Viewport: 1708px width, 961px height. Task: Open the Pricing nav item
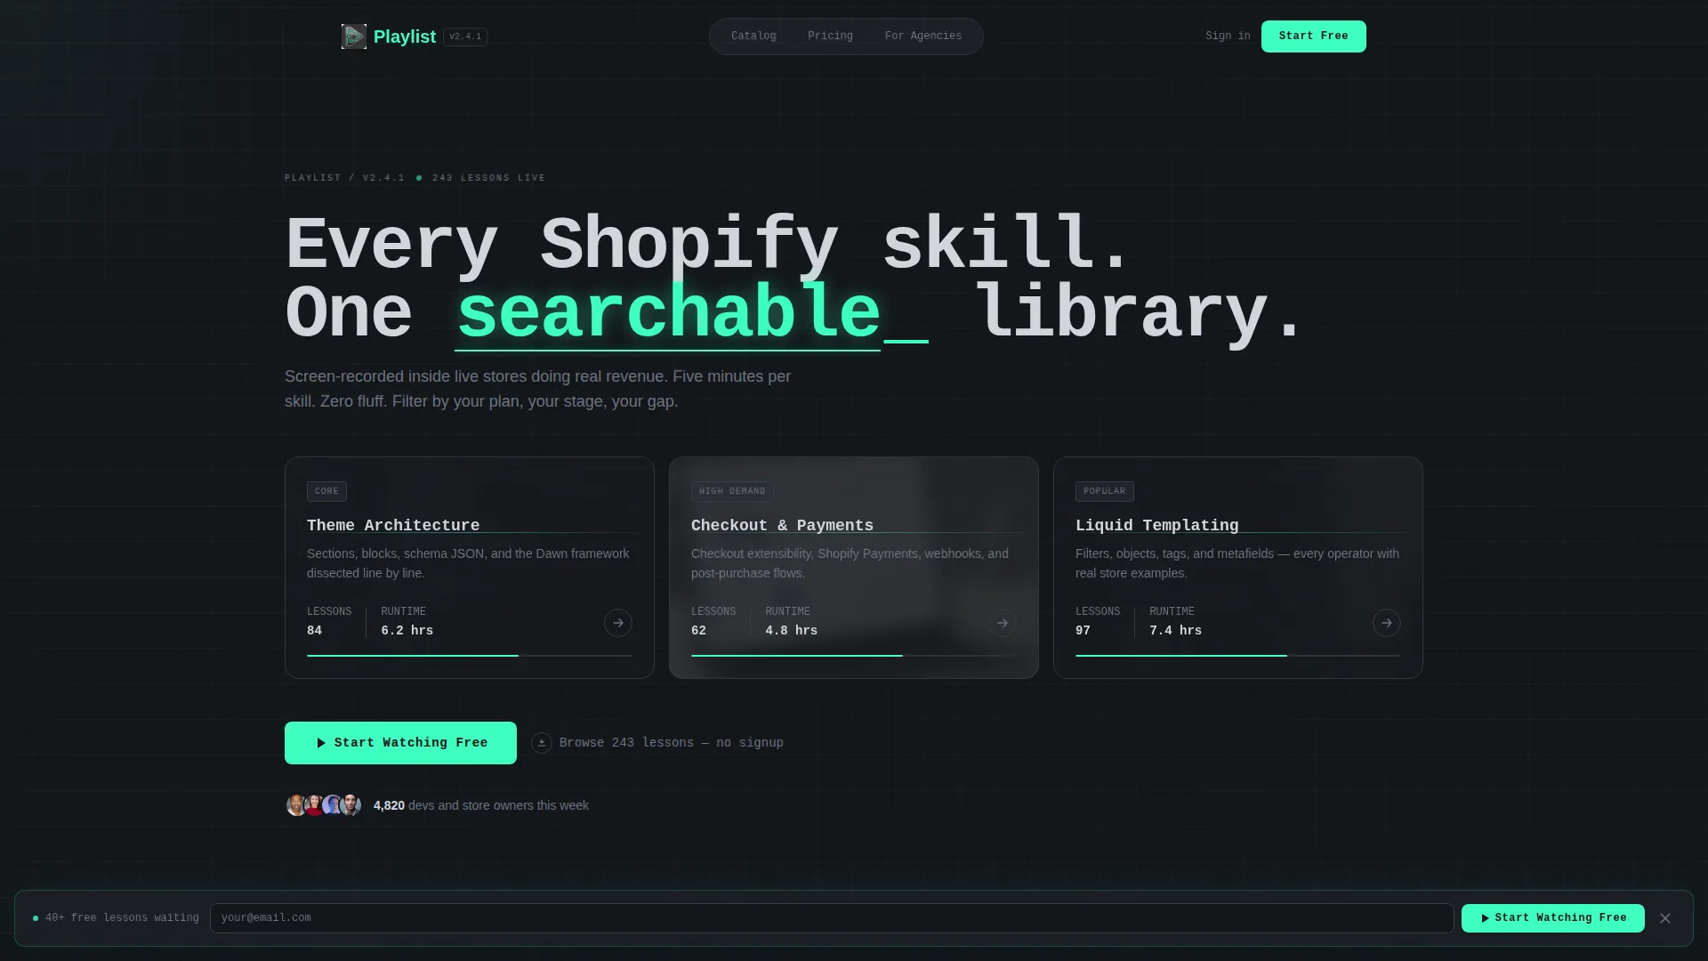830,36
